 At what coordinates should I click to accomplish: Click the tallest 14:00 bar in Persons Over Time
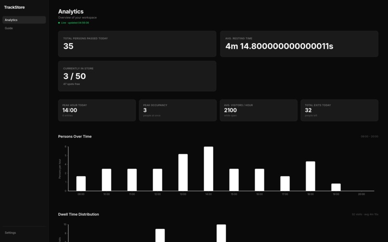pos(208,169)
